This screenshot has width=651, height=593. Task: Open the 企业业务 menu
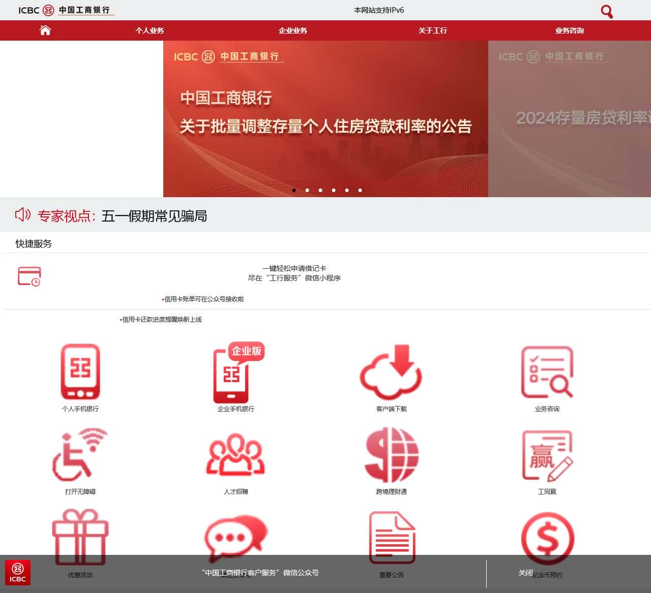[293, 30]
